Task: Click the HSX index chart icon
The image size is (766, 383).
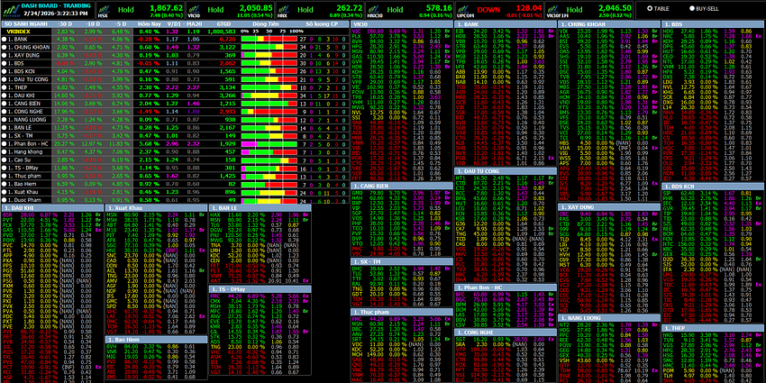Action: click(x=103, y=8)
